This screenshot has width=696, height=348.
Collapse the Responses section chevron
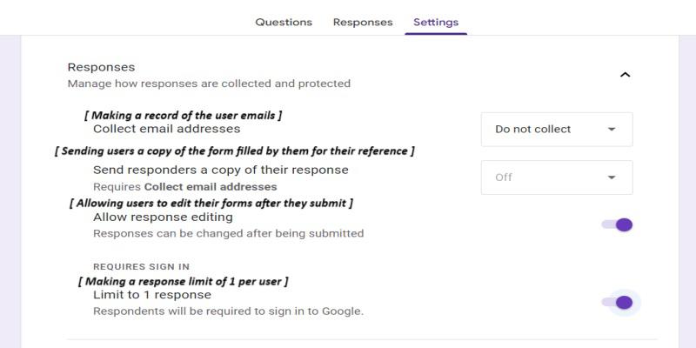pos(624,75)
